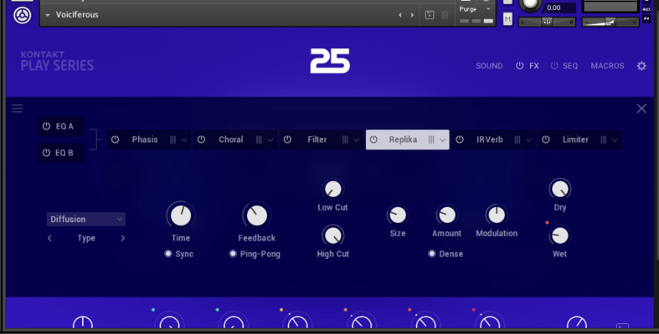659x334 pixels.
Task: Enable the Sync radio option
Action: tap(168, 254)
